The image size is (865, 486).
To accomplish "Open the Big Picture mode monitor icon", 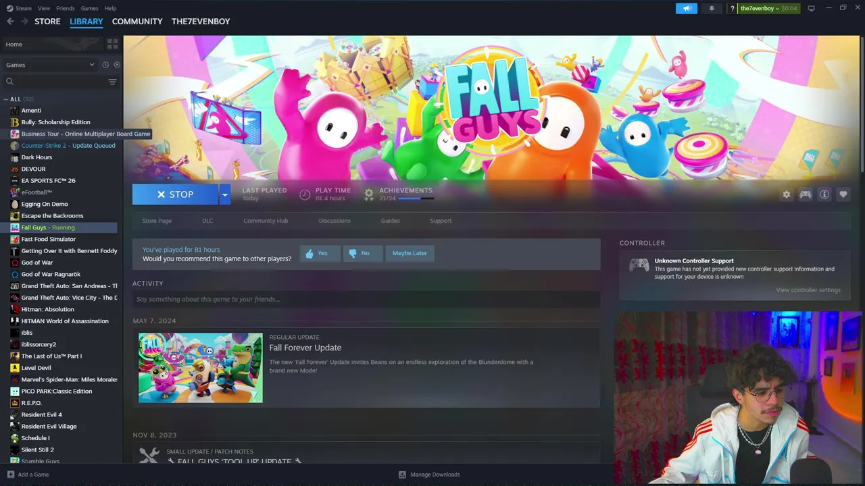I will 811,8.
